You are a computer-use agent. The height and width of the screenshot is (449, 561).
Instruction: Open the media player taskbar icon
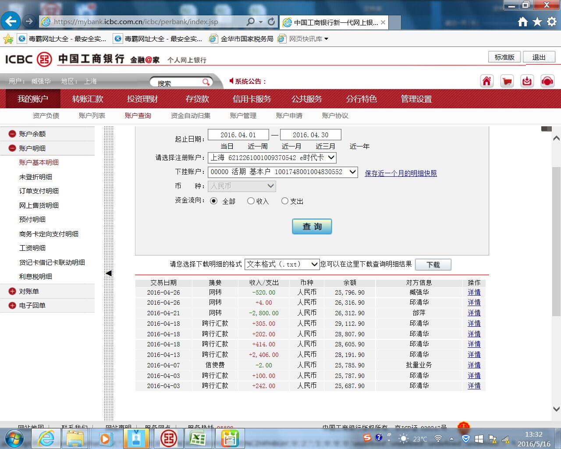(x=106, y=438)
